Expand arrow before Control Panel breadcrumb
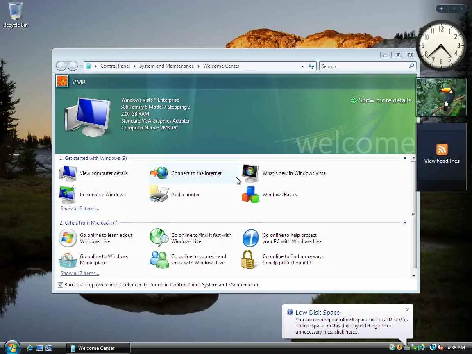Viewport: 472px width, 354px height. (96, 66)
